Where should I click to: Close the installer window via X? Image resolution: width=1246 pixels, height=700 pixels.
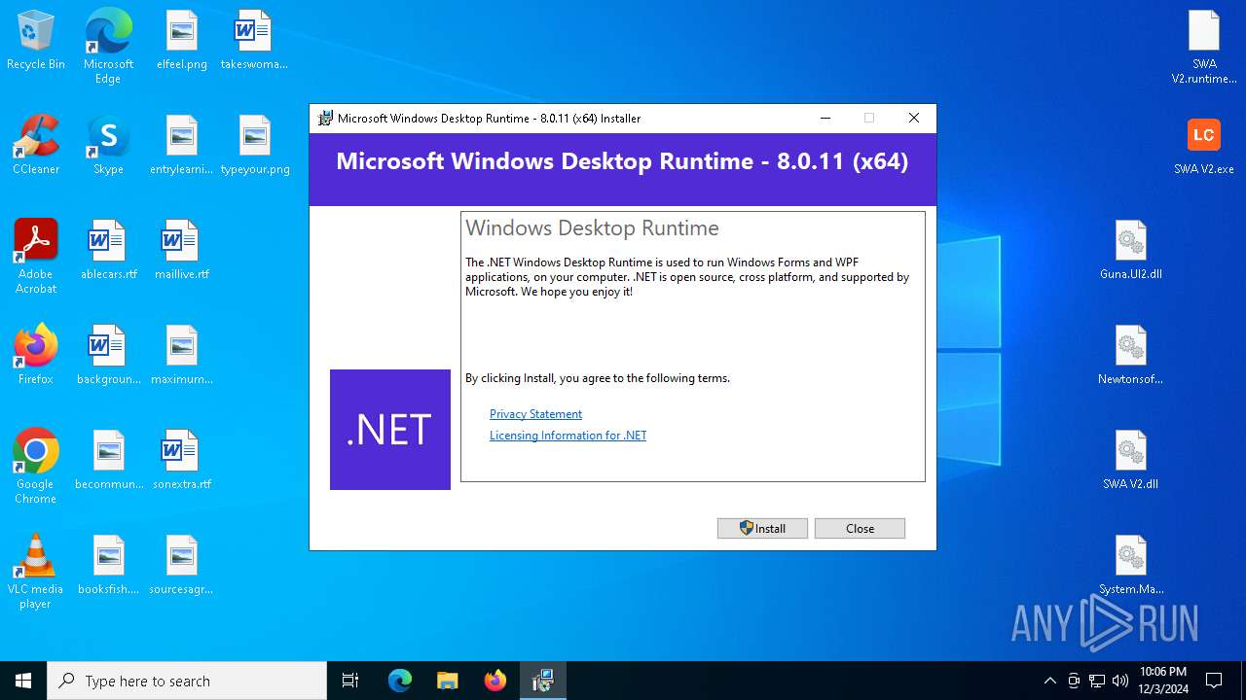(913, 118)
